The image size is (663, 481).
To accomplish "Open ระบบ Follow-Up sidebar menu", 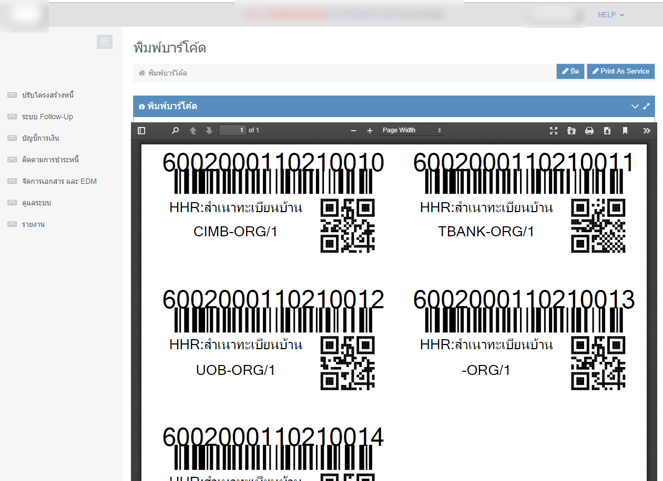I will click(48, 117).
